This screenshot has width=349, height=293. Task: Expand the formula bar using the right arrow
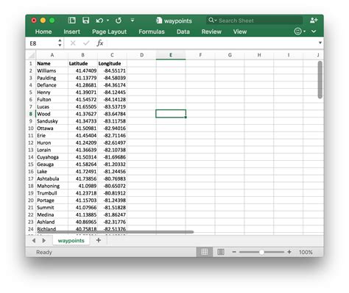[320, 43]
